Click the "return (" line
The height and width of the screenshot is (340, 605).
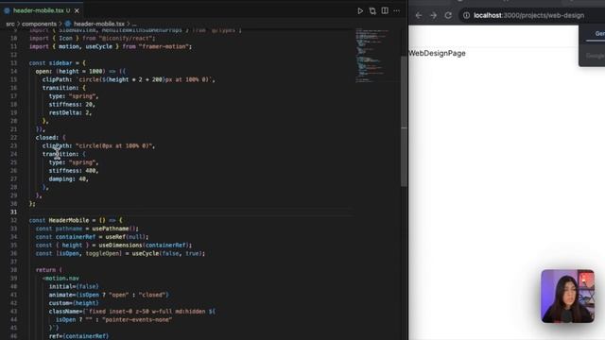click(48, 270)
